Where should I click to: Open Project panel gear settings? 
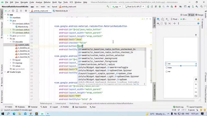pyautogui.click(x=26, y=11)
